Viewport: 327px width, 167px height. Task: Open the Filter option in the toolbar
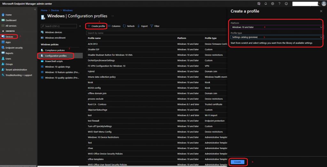155,26
